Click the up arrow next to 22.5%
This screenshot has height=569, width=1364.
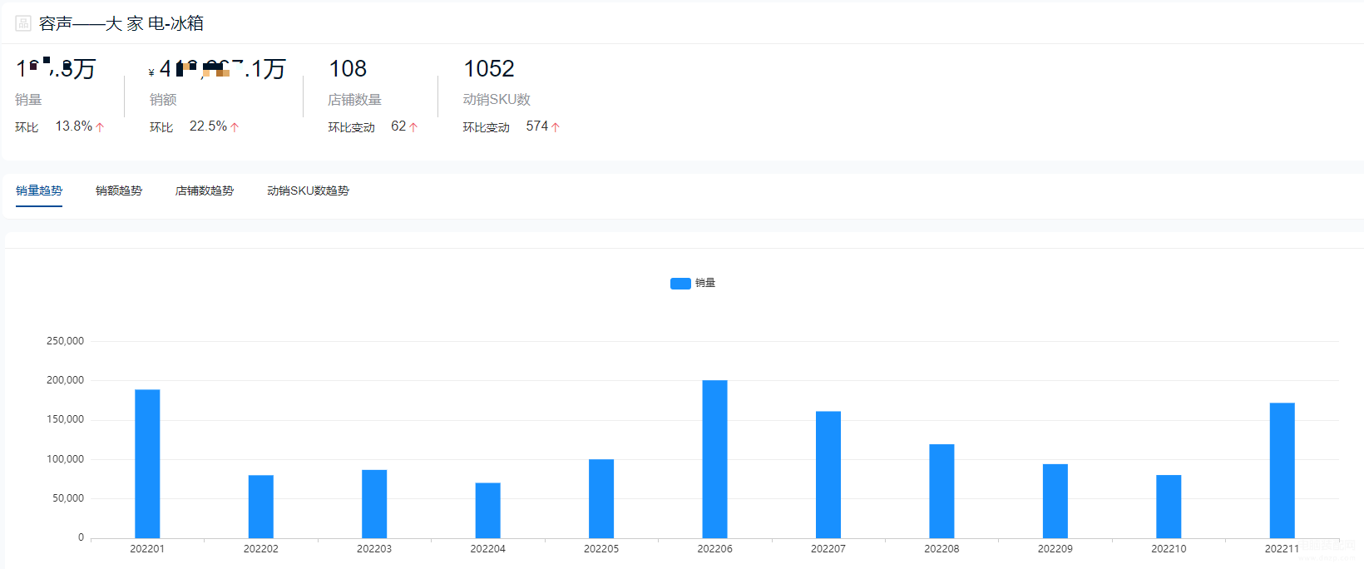[235, 127]
